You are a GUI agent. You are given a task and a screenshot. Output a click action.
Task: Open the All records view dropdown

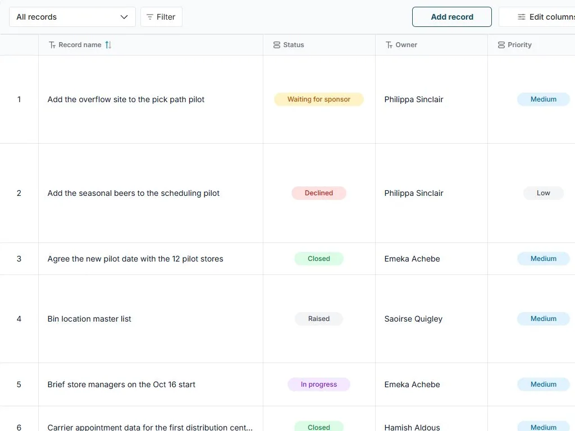pos(72,17)
